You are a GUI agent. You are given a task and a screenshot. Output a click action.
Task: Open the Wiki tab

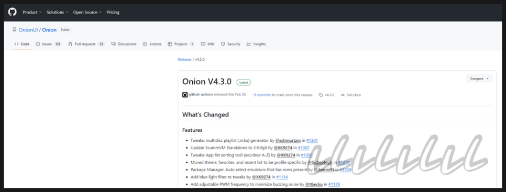coord(207,44)
